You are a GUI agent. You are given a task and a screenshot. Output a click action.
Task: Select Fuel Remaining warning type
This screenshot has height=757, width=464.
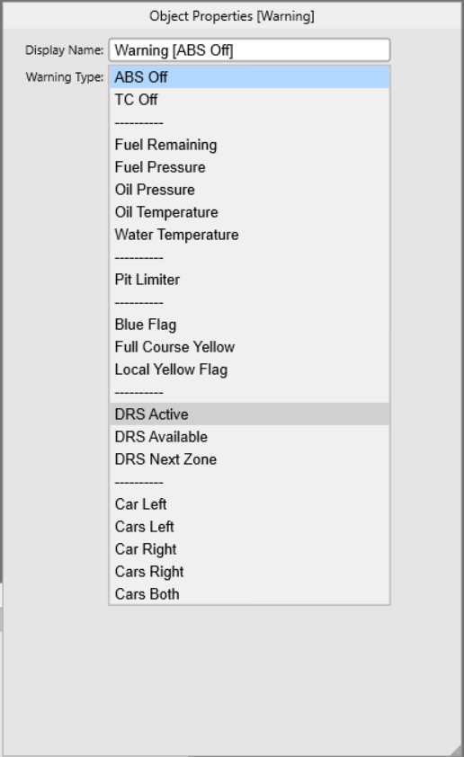click(x=249, y=145)
